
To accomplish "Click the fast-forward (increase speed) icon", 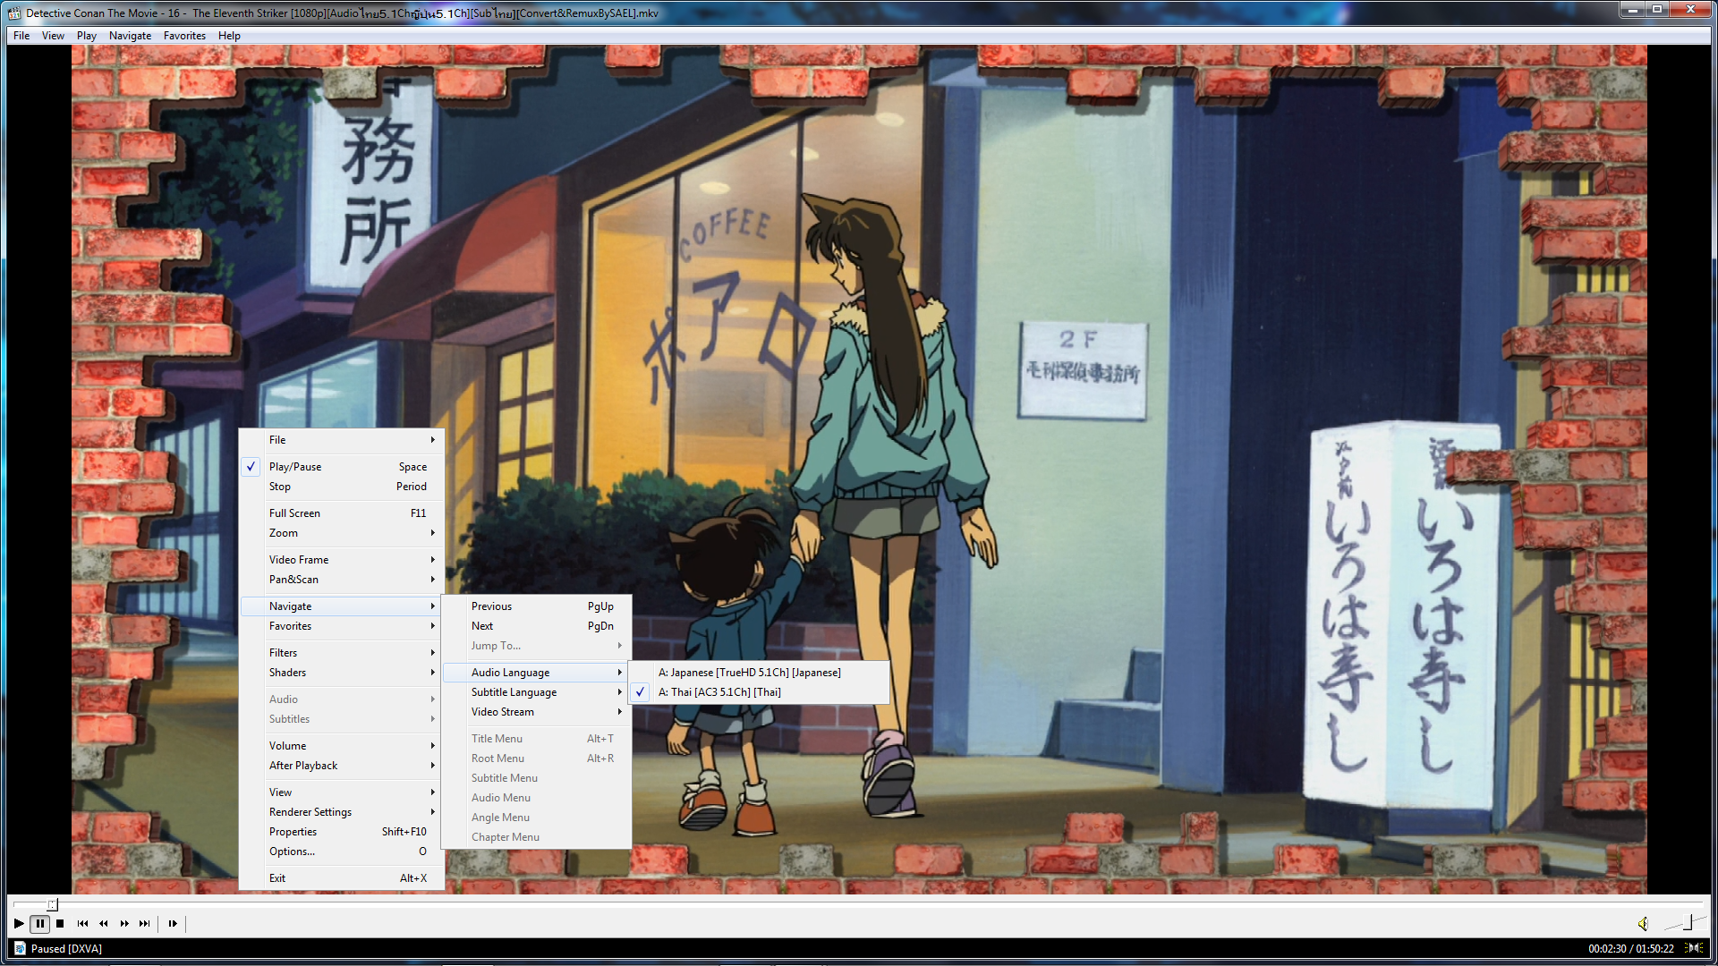I will click(x=124, y=923).
